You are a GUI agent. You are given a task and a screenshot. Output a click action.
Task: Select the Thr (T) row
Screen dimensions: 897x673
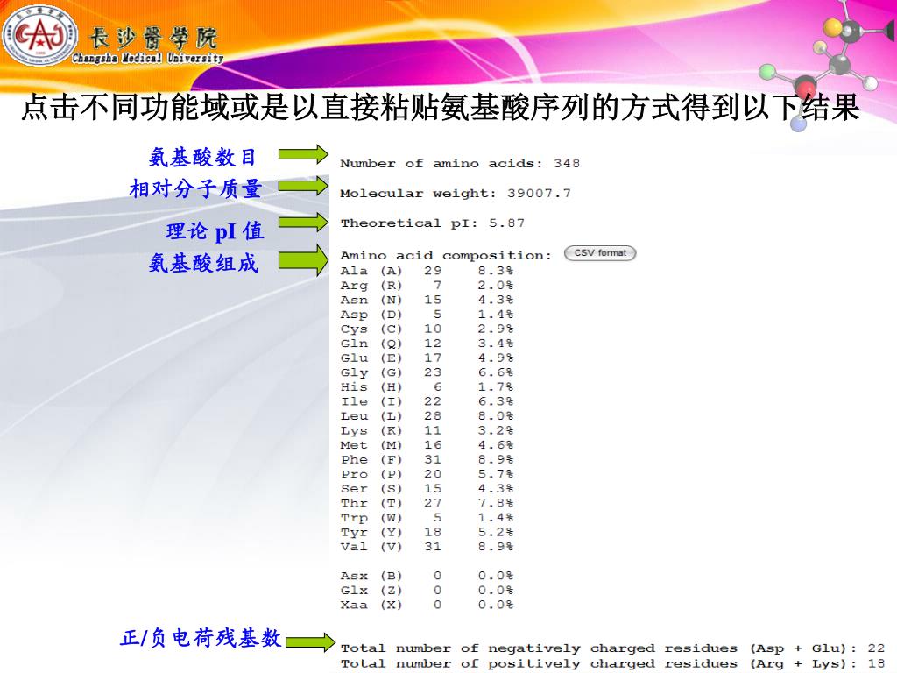(x=427, y=503)
